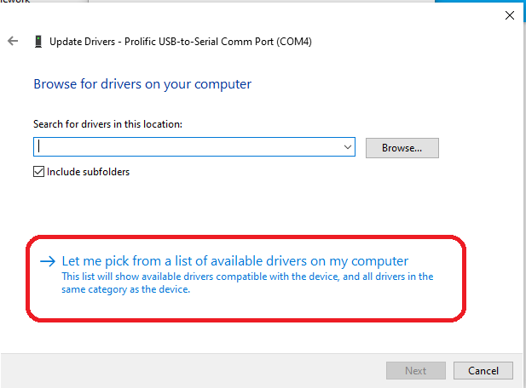Click the Search for drivers location label
The height and width of the screenshot is (388, 526).
tap(108, 124)
